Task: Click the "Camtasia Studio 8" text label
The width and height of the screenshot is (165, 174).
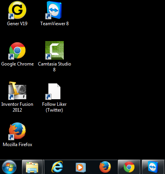Action: click(54, 67)
